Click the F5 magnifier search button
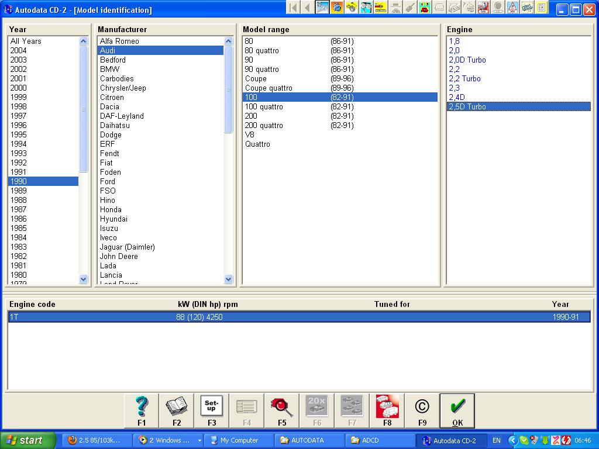The width and height of the screenshot is (599, 449). click(282, 411)
